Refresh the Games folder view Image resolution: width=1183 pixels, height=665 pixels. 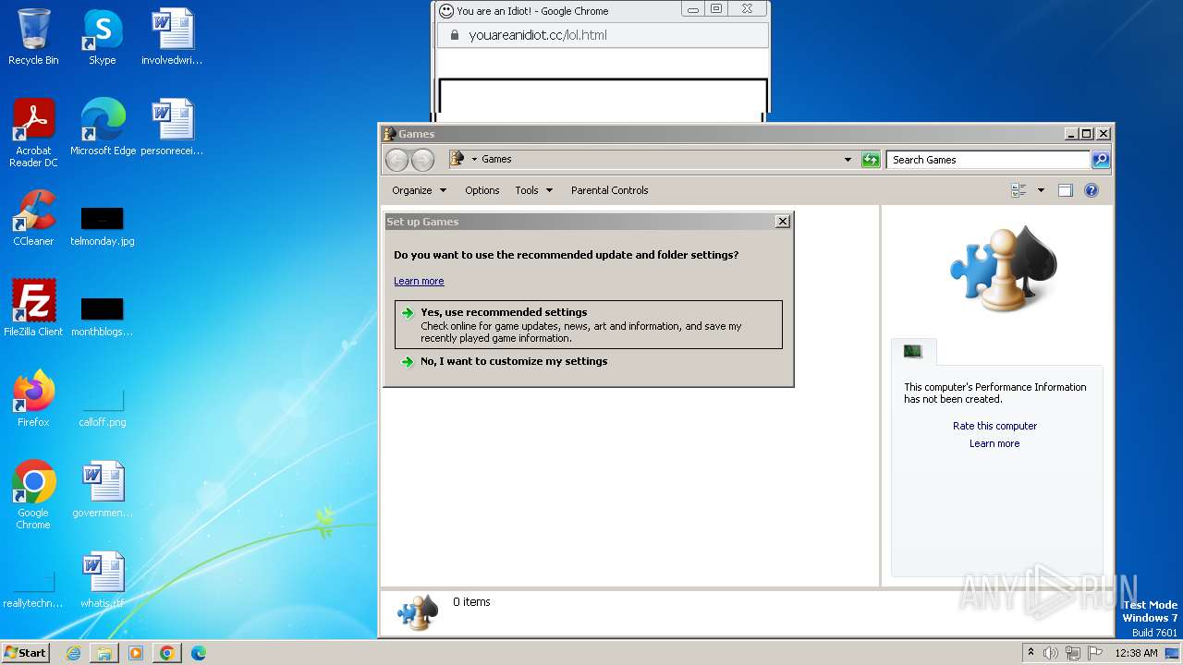tap(870, 160)
